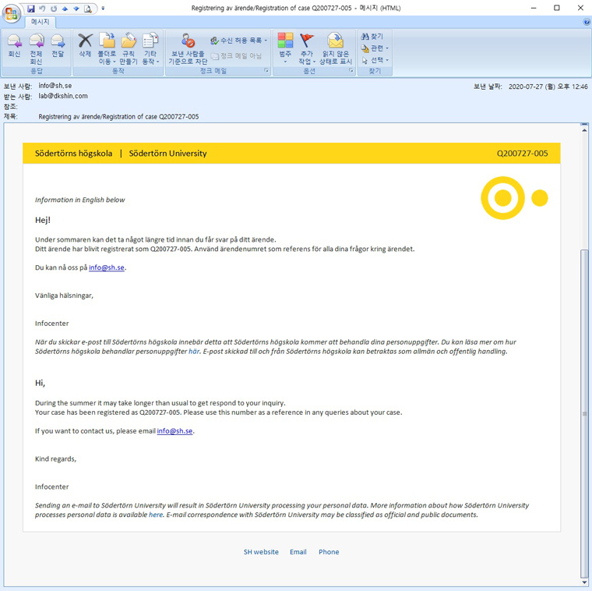Open Categorize (범주) color menu
Image resolution: width=592 pixels, height=591 pixels.
[285, 48]
